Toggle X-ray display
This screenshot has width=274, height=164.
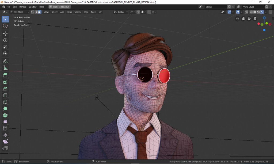[x=246, y=12]
